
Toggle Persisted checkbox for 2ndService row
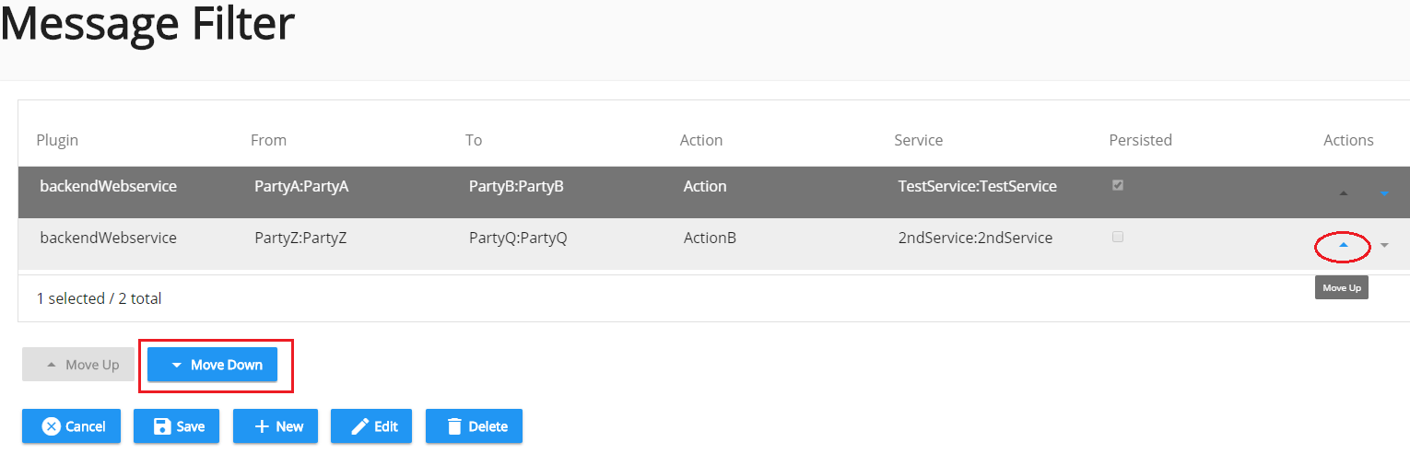(x=1118, y=237)
